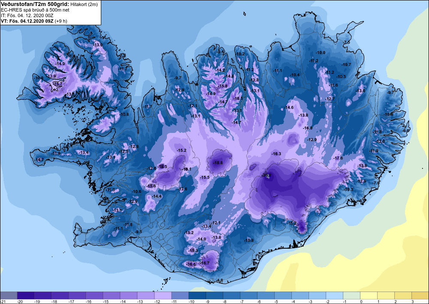The width and height of the screenshot is (429, 304).
Task: Click the -11.6 temperature value on the map
Action: (x=333, y=85)
